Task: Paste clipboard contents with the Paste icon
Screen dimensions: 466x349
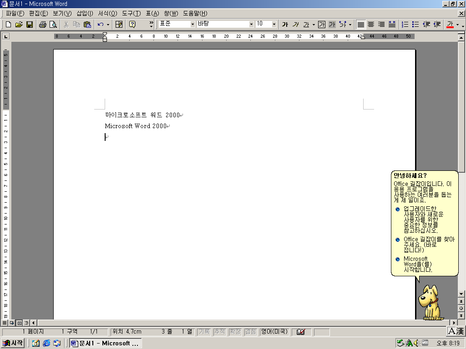Action: 87,25
